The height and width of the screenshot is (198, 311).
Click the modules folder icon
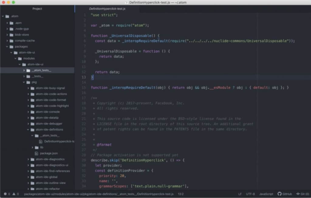click(x=20, y=59)
